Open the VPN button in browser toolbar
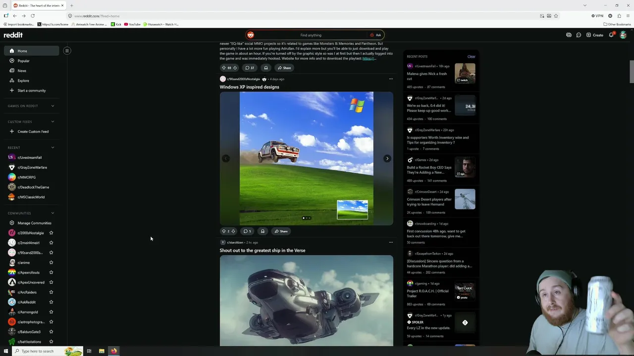Viewport: 634px width, 356px height. (x=597, y=16)
